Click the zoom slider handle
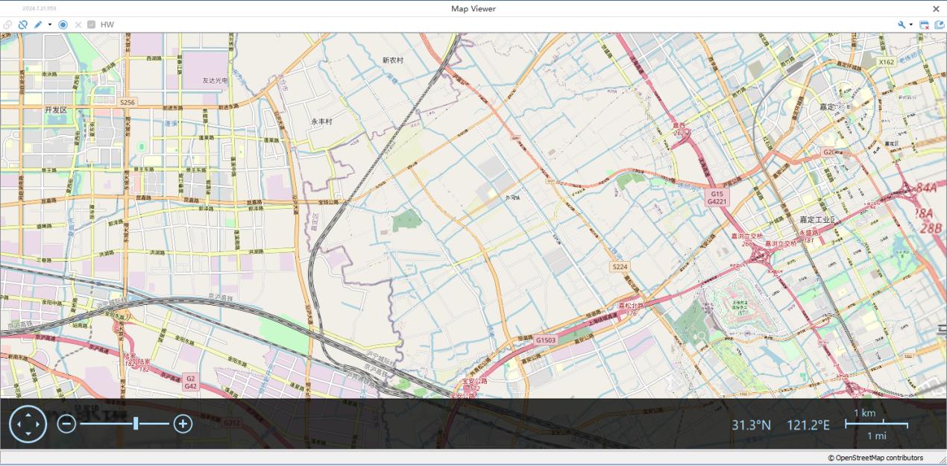 (x=136, y=424)
